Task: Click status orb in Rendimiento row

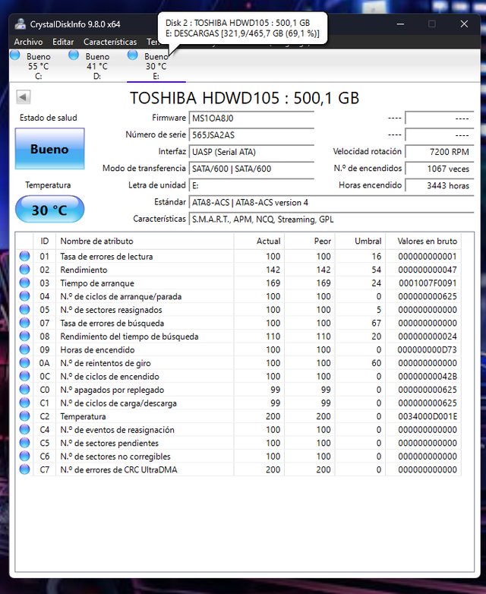Action: 24,270
